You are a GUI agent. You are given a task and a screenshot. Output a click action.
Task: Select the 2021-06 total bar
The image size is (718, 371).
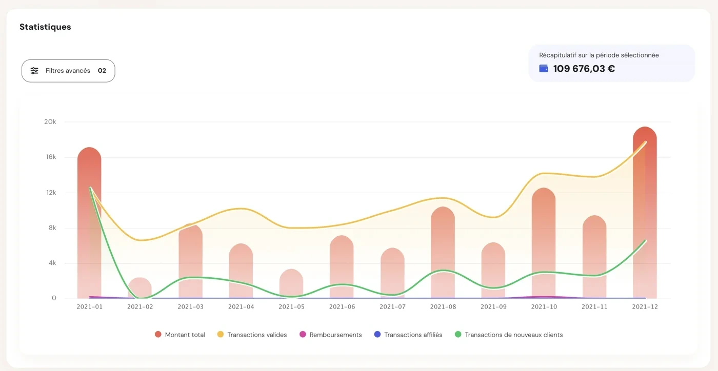tap(342, 267)
